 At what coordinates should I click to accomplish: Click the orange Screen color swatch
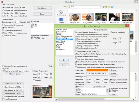point(97,70)
